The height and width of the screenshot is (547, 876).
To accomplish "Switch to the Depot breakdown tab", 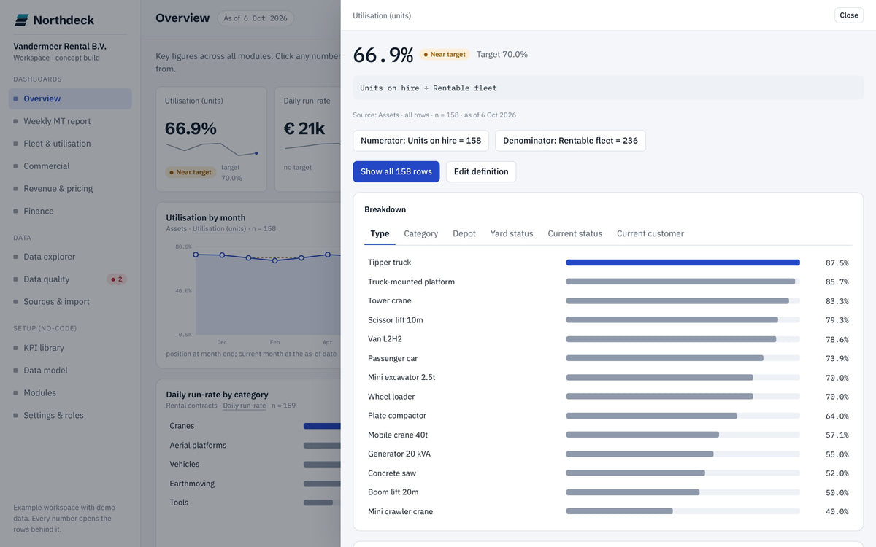I will click(x=464, y=234).
